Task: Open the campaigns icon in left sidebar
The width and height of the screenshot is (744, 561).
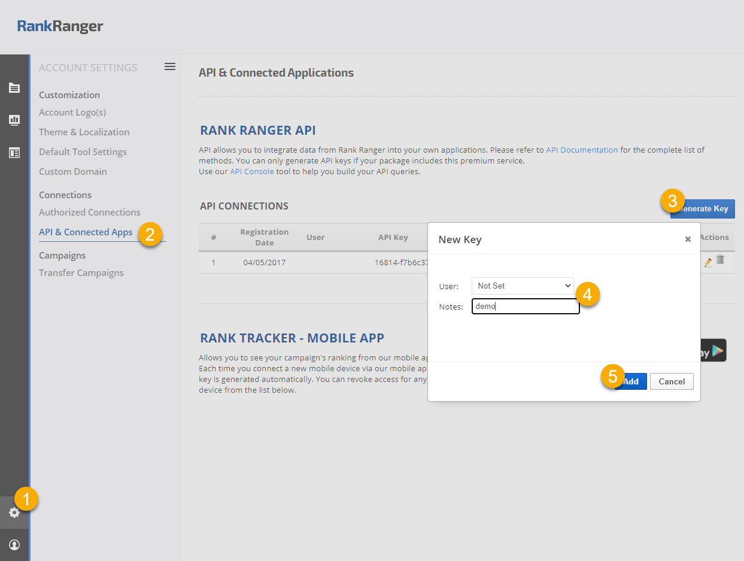Action: [14, 88]
